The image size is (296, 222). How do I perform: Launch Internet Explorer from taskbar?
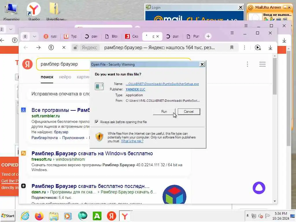25,216
